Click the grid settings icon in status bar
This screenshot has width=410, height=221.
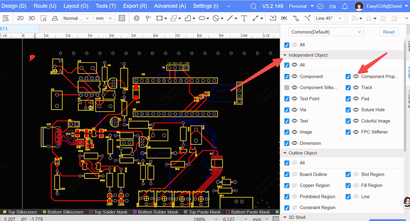(x=275, y=219)
